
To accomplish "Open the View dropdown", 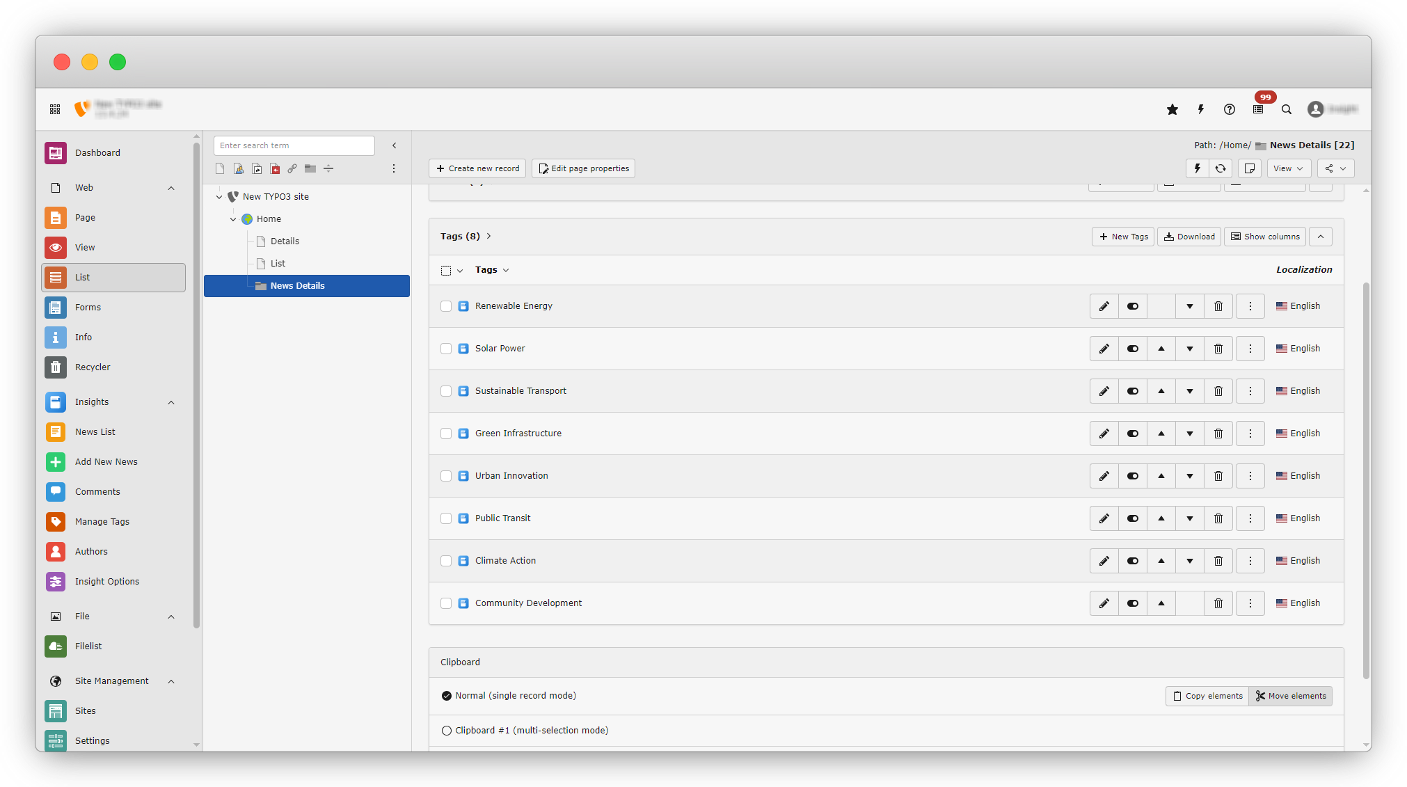I will pos(1288,168).
